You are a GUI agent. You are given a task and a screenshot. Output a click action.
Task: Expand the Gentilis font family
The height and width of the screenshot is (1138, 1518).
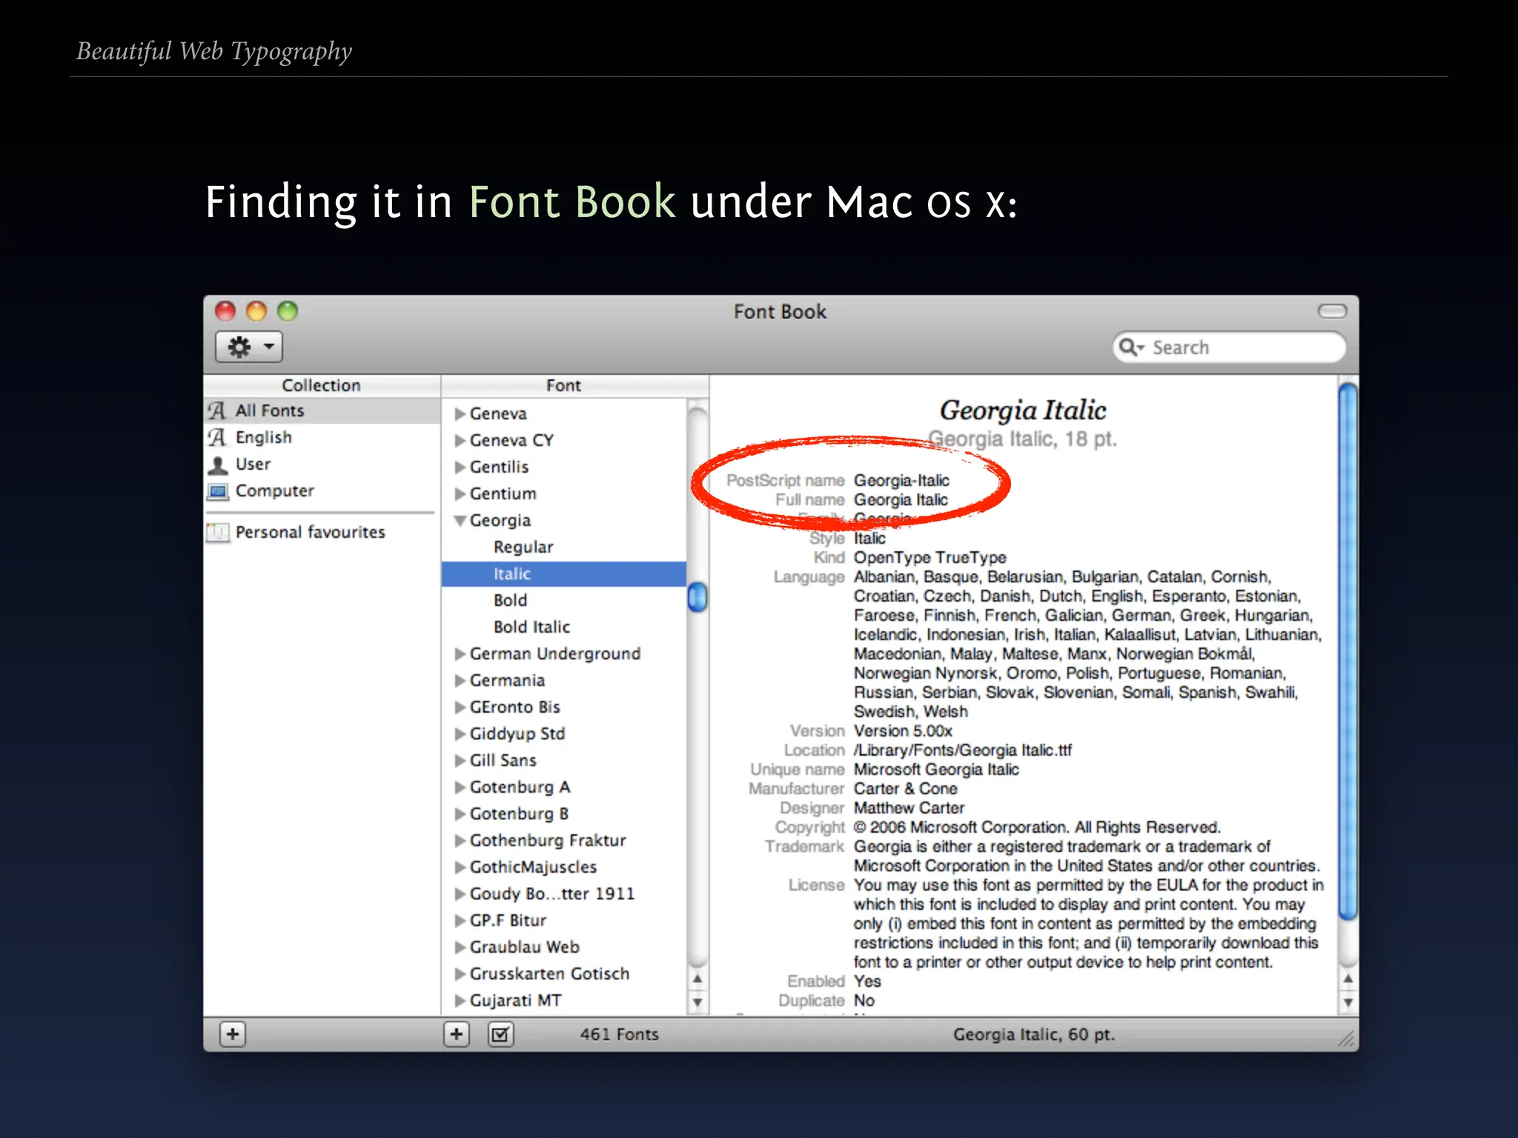[460, 467]
